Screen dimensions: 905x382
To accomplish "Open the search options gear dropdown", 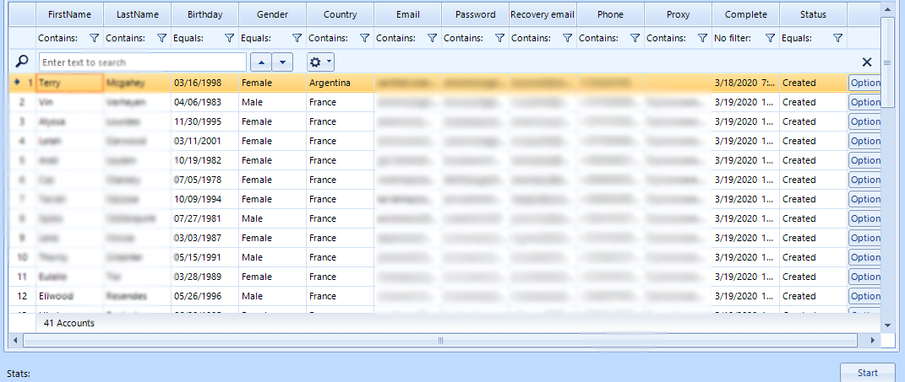I will click(x=320, y=62).
